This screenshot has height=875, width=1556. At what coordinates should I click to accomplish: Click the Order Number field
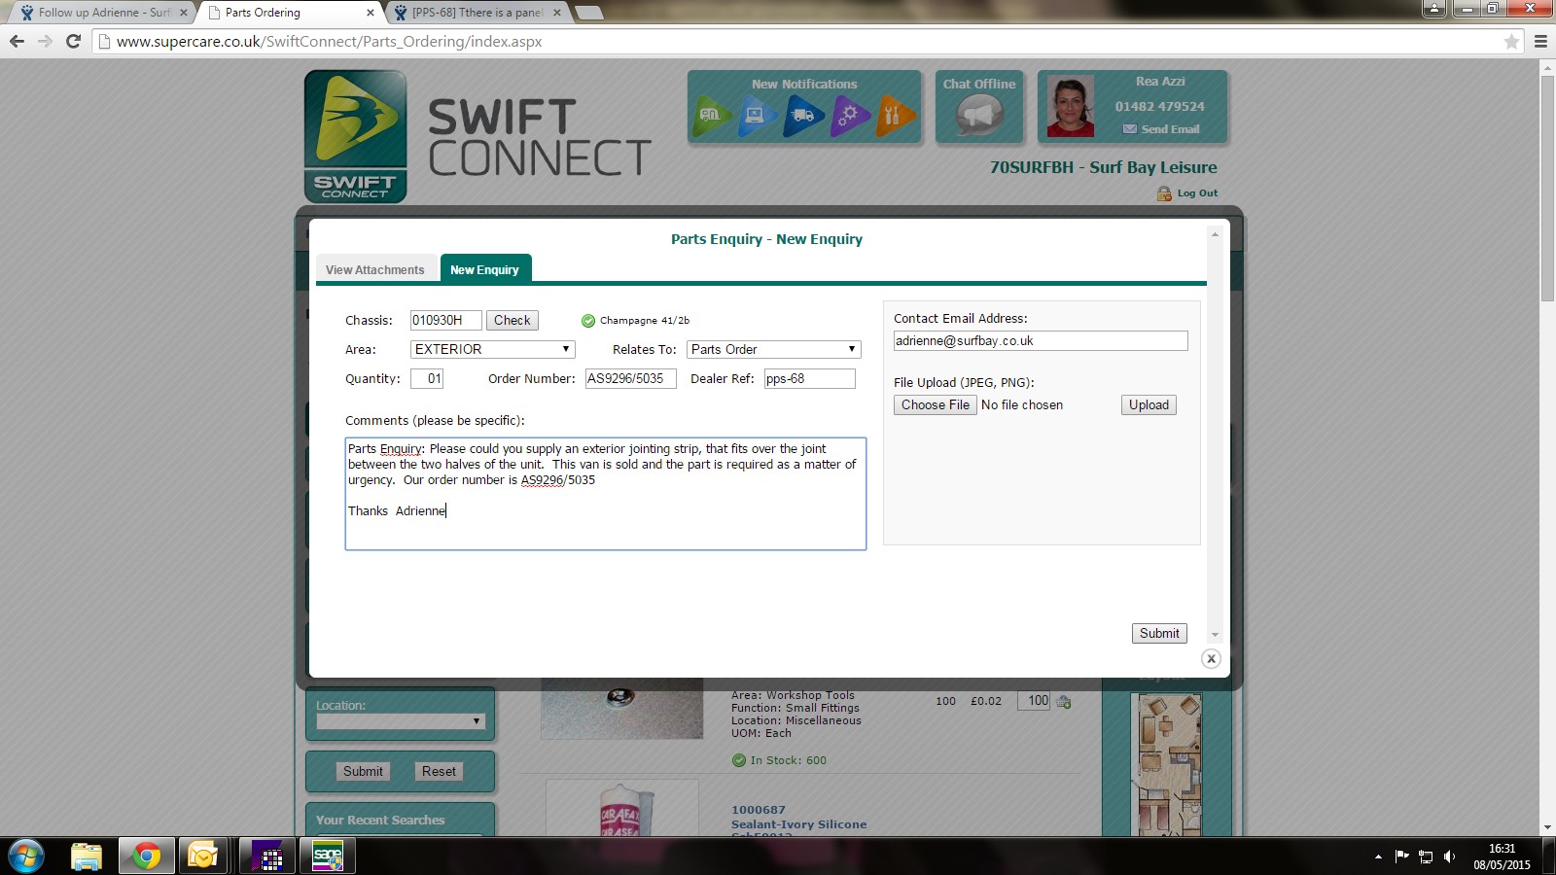click(x=630, y=378)
